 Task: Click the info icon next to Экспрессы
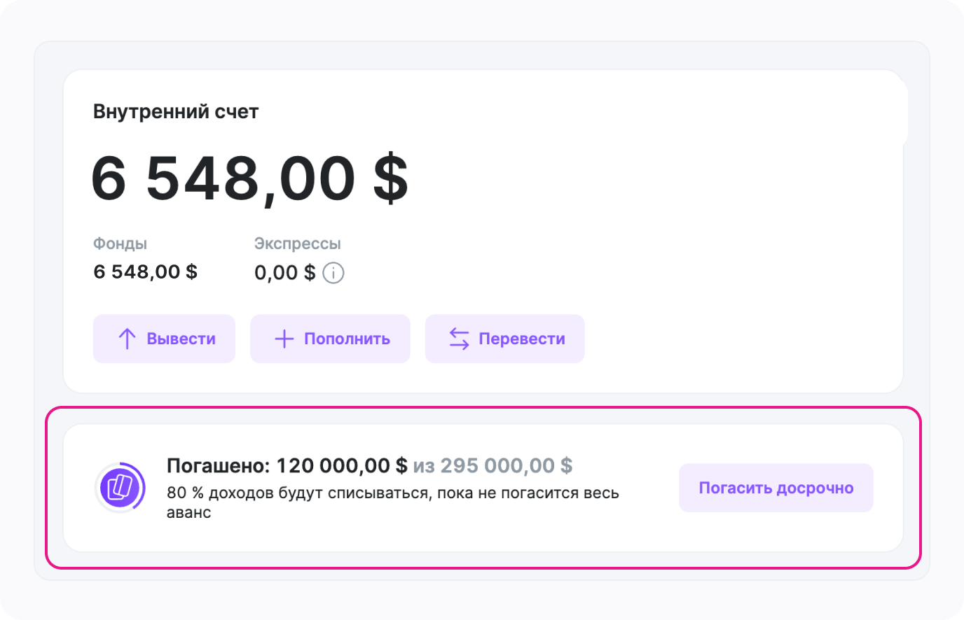click(x=333, y=273)
